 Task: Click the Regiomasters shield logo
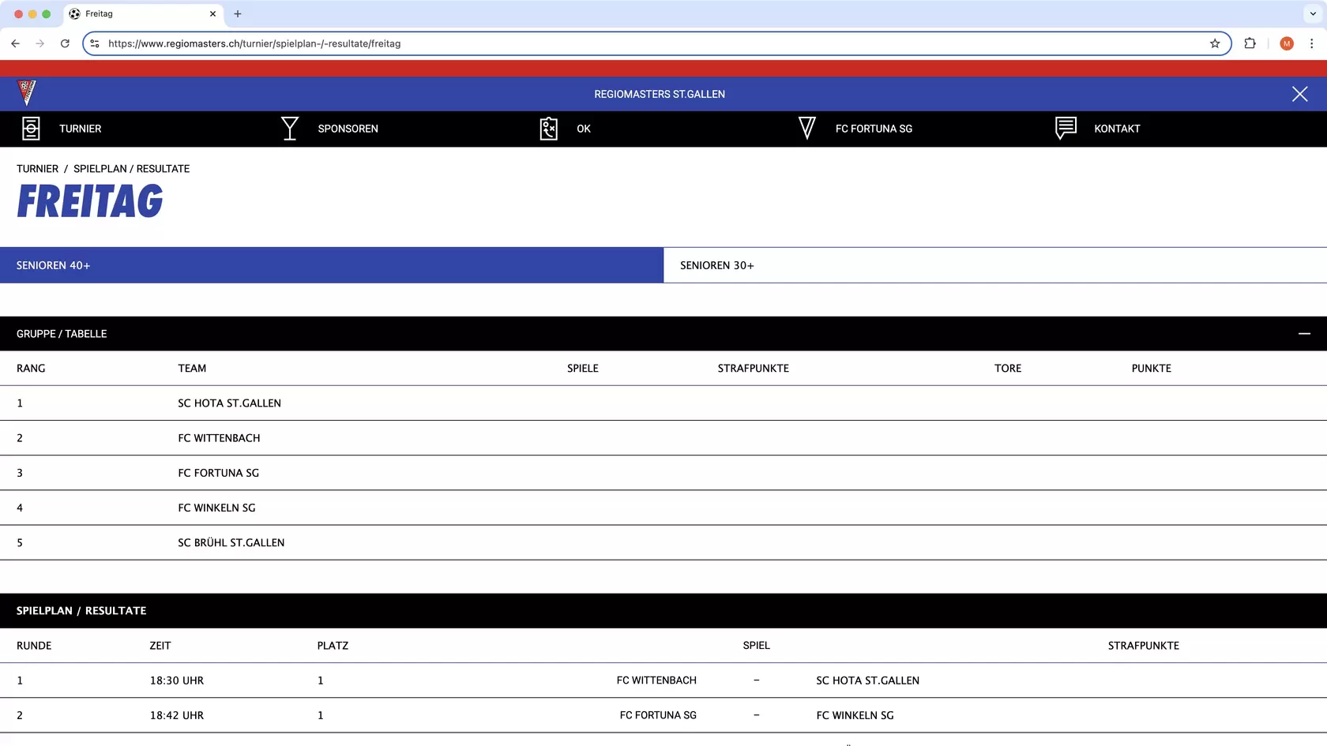click(x=27, y=93)
